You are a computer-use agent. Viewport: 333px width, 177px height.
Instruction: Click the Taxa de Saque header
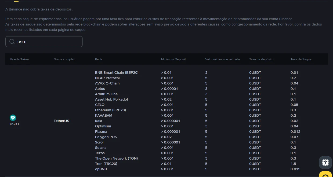(x=301, y=59)
